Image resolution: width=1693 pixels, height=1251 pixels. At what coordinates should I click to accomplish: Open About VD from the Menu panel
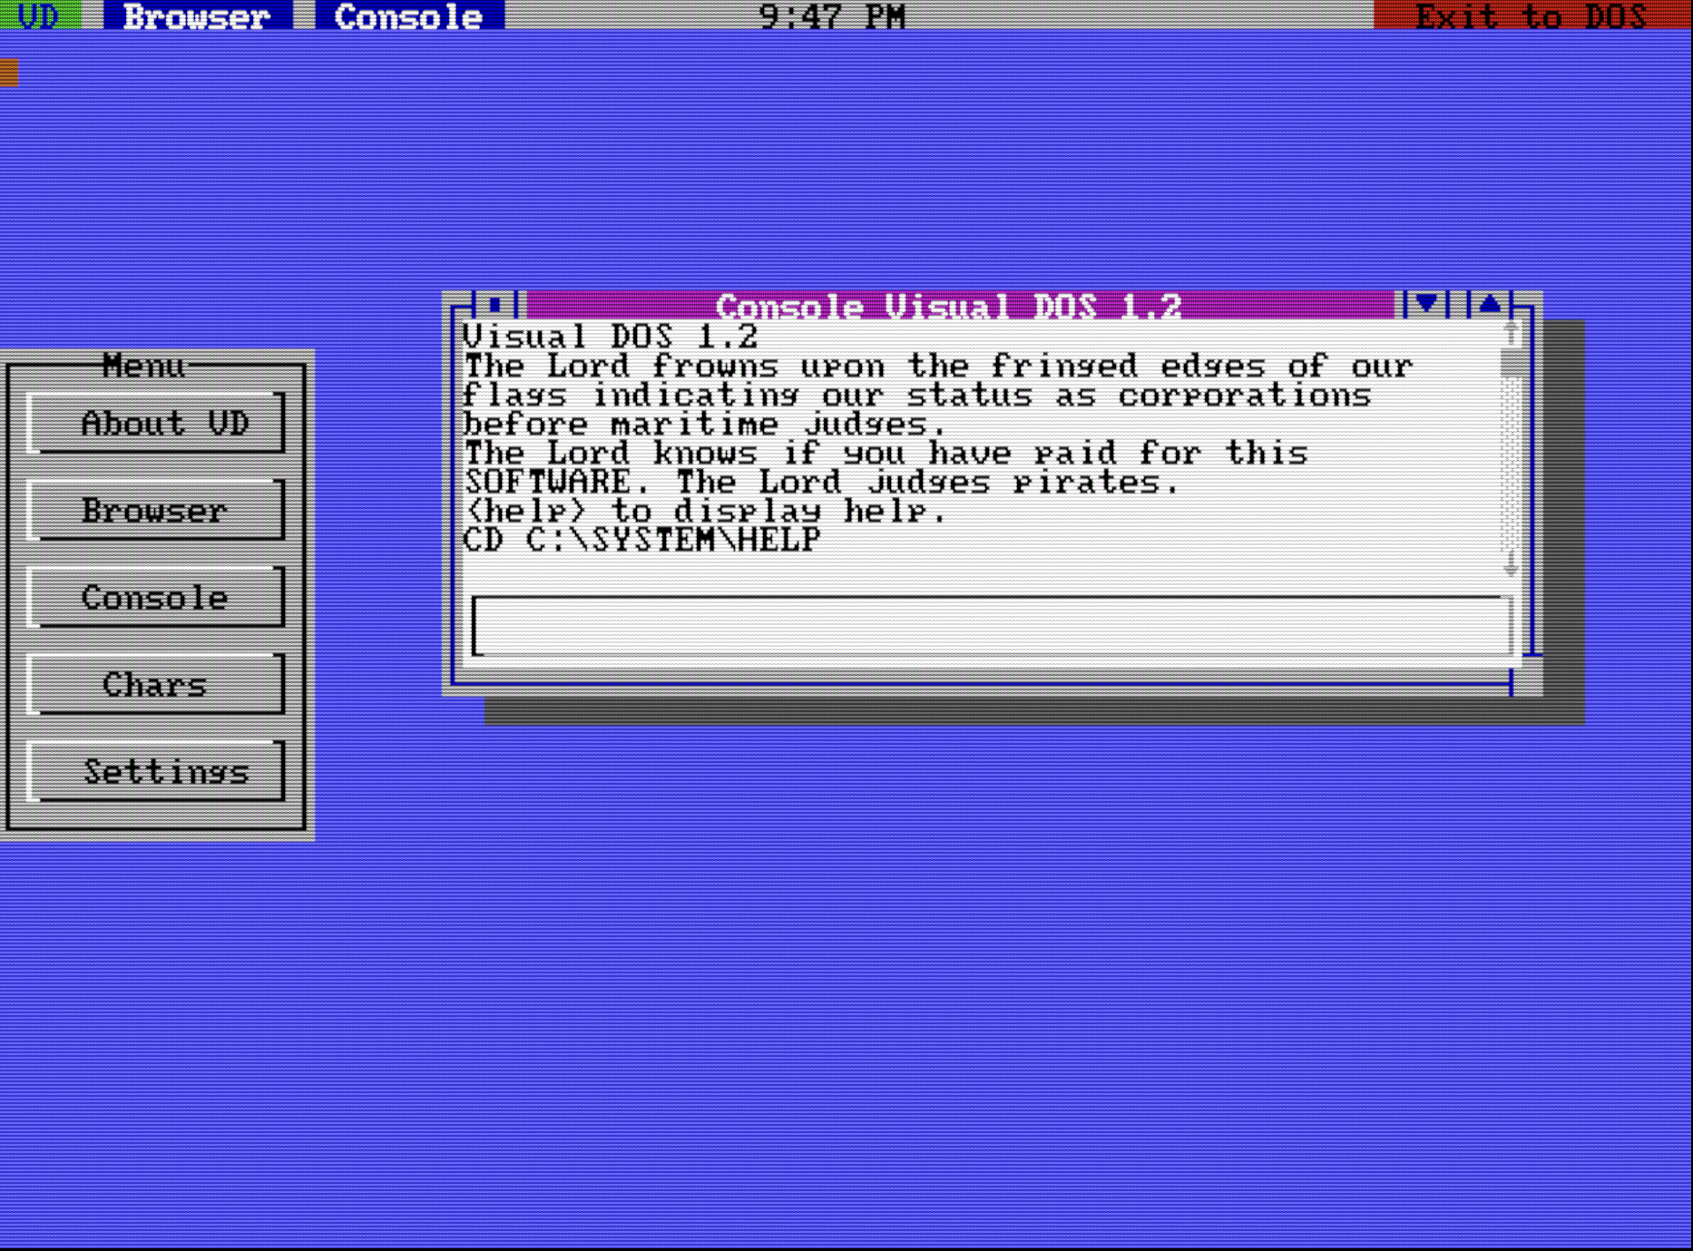[x=156, y=423]
